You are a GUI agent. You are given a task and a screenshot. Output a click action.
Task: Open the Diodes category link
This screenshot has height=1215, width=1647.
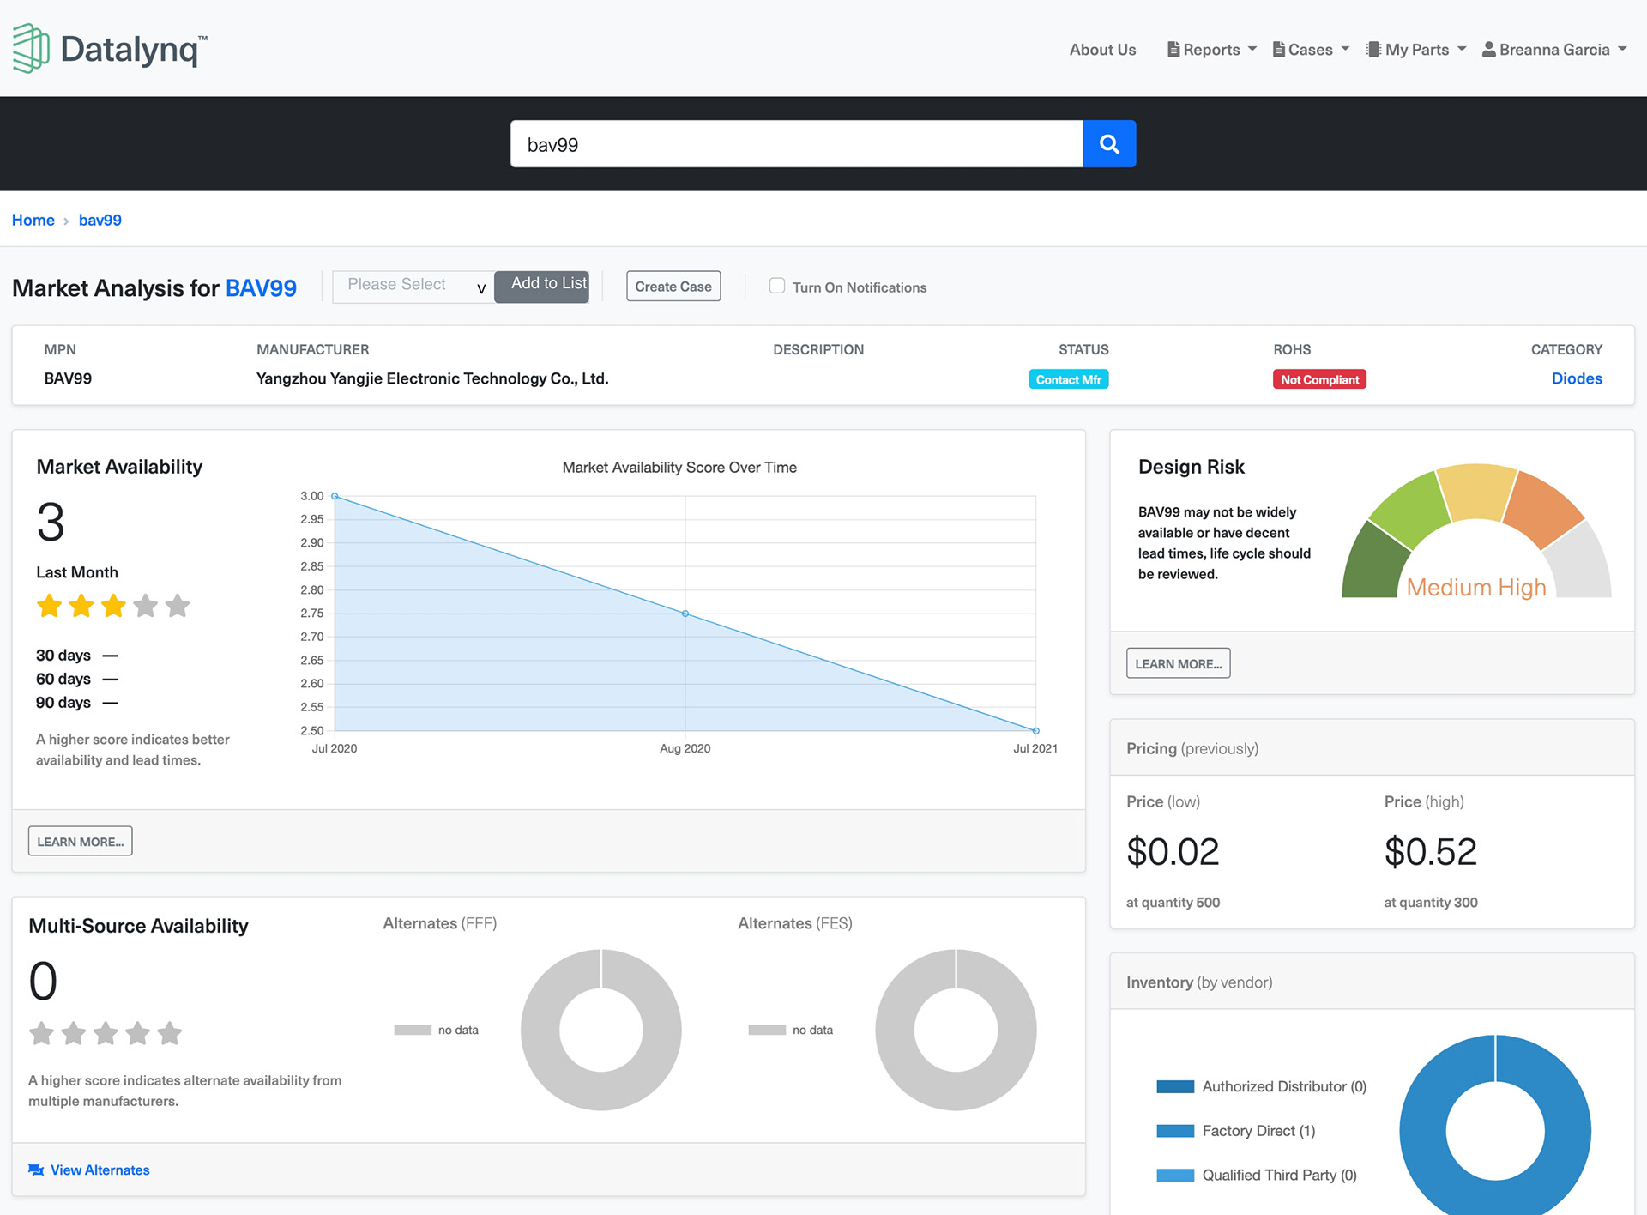click(x=1577, y=378)
